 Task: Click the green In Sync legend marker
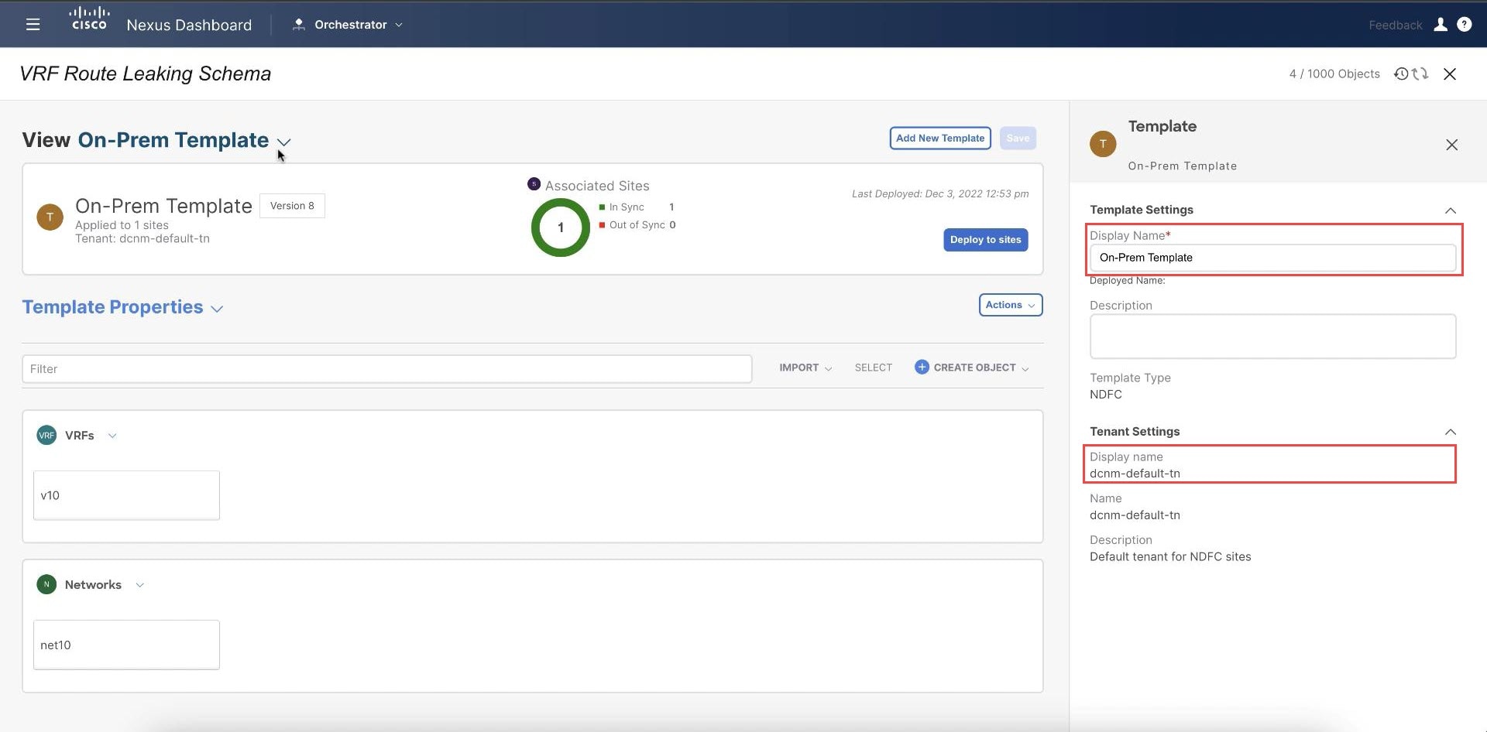602,207
